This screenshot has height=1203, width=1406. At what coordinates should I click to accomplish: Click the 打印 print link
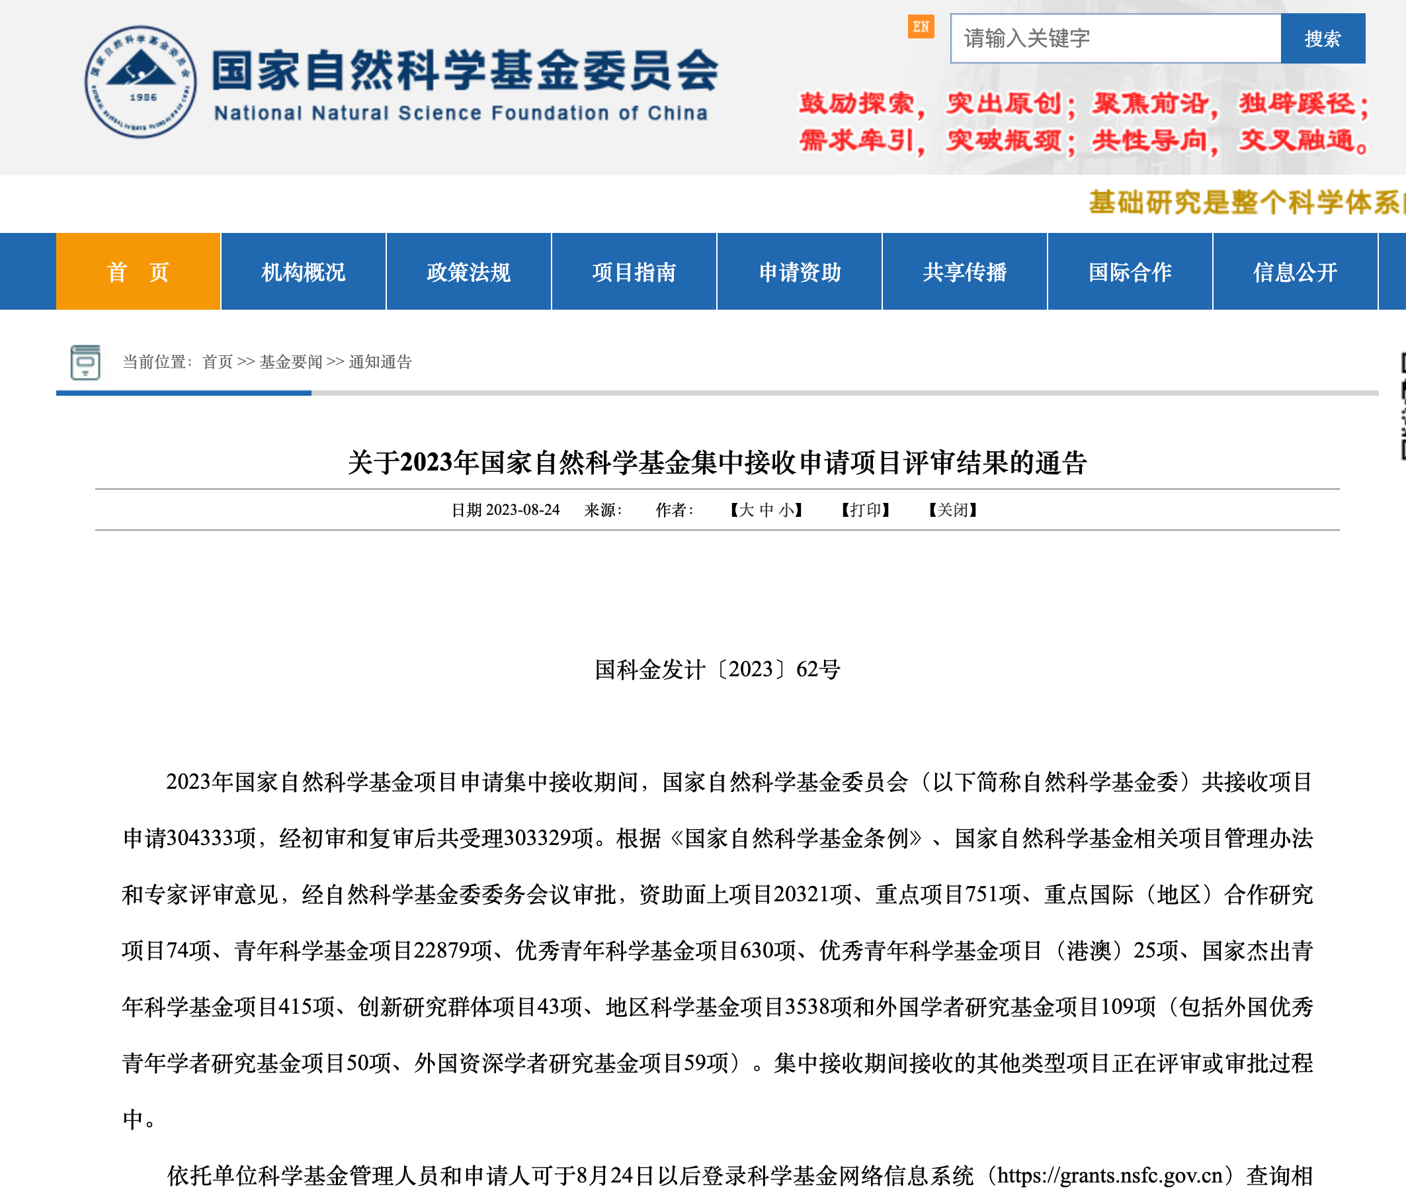pyautogui.click(x=865, y=510)
